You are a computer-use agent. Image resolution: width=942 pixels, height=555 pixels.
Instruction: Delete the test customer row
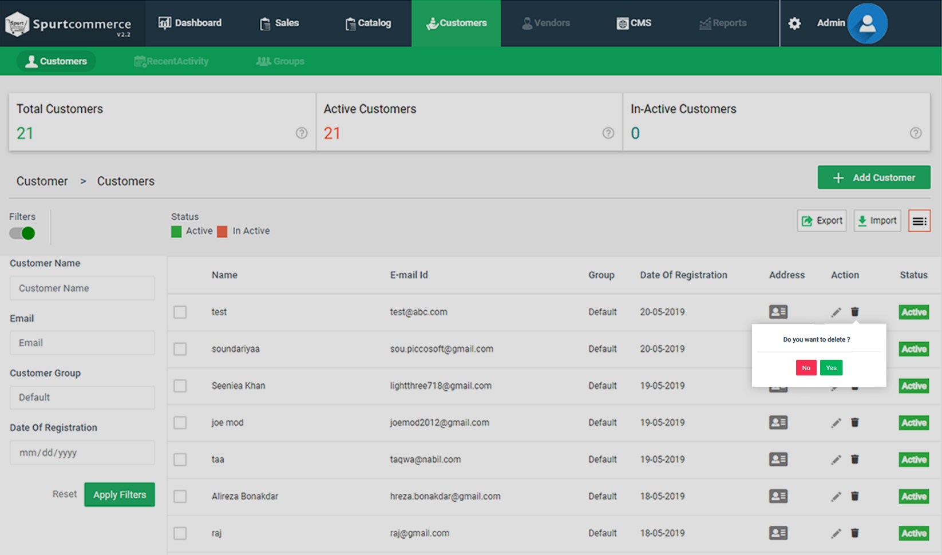coord(854,312)
